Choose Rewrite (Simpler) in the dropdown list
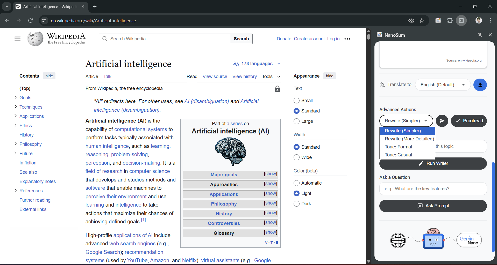 click(x=407, y=131)
